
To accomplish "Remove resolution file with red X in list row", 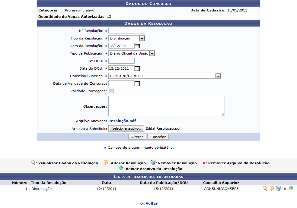I will tap(285, 189).
